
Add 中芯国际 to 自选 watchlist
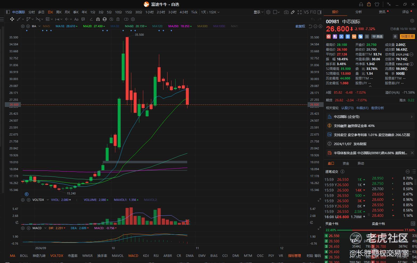[377, 37]
